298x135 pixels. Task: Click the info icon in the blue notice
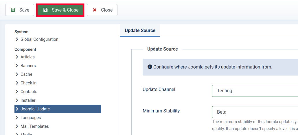click(150, 67)
